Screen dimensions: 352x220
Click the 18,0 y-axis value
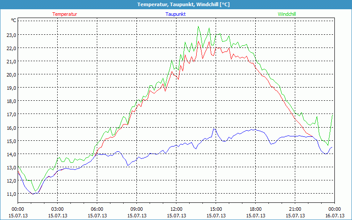[x=12, y=101]
